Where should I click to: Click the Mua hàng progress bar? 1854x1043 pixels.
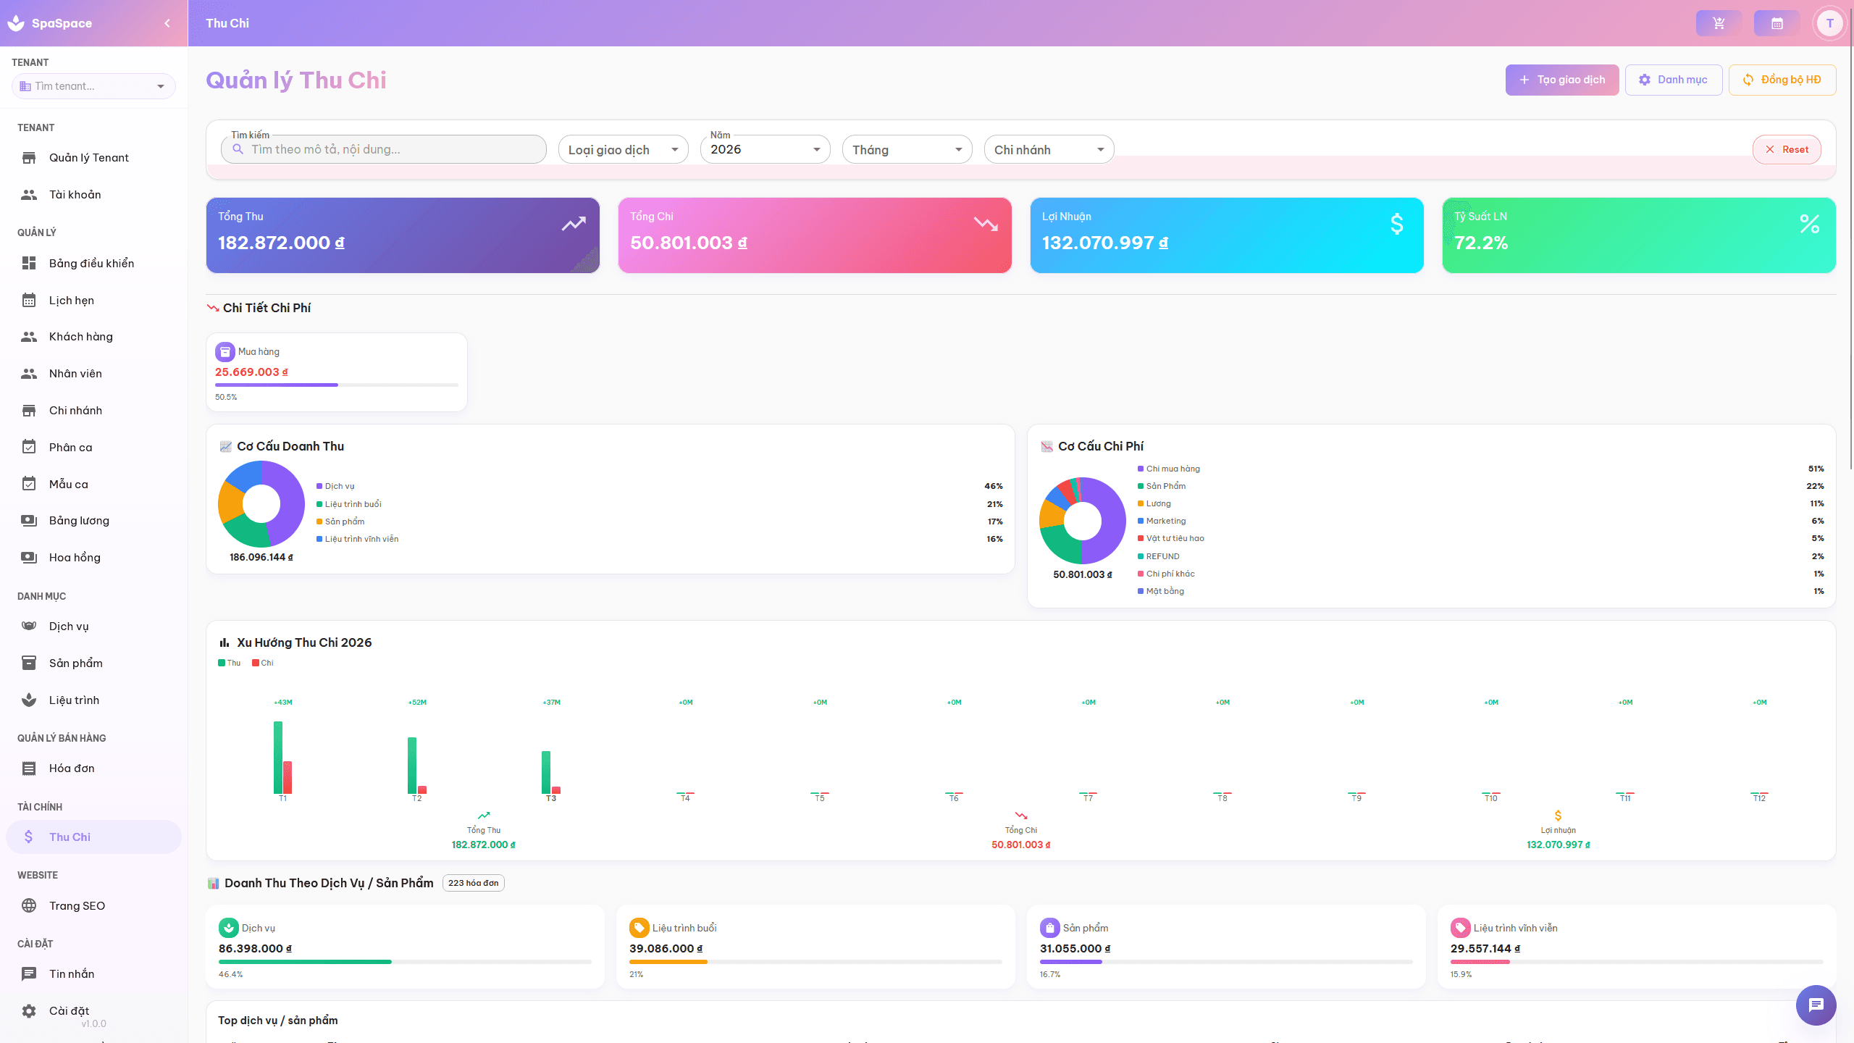(x=336, y=385)
